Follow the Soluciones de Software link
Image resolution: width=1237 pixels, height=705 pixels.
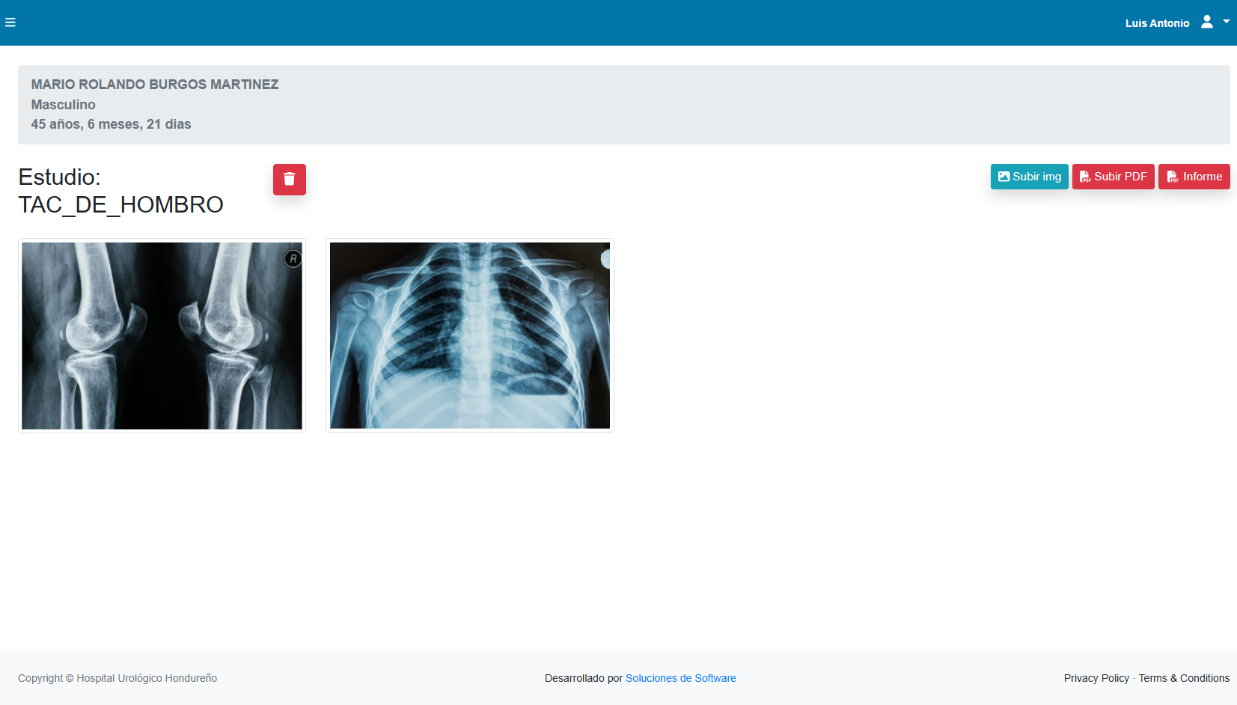click(681, 678)
